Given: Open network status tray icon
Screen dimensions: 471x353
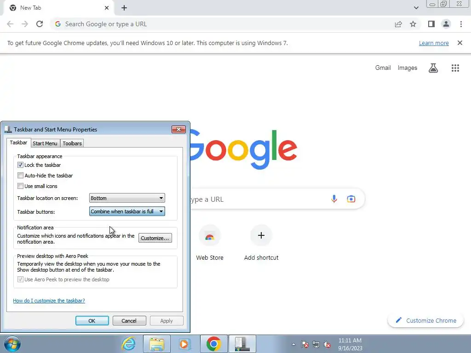Looking at the screenshot, I should [x=316, y=344].
